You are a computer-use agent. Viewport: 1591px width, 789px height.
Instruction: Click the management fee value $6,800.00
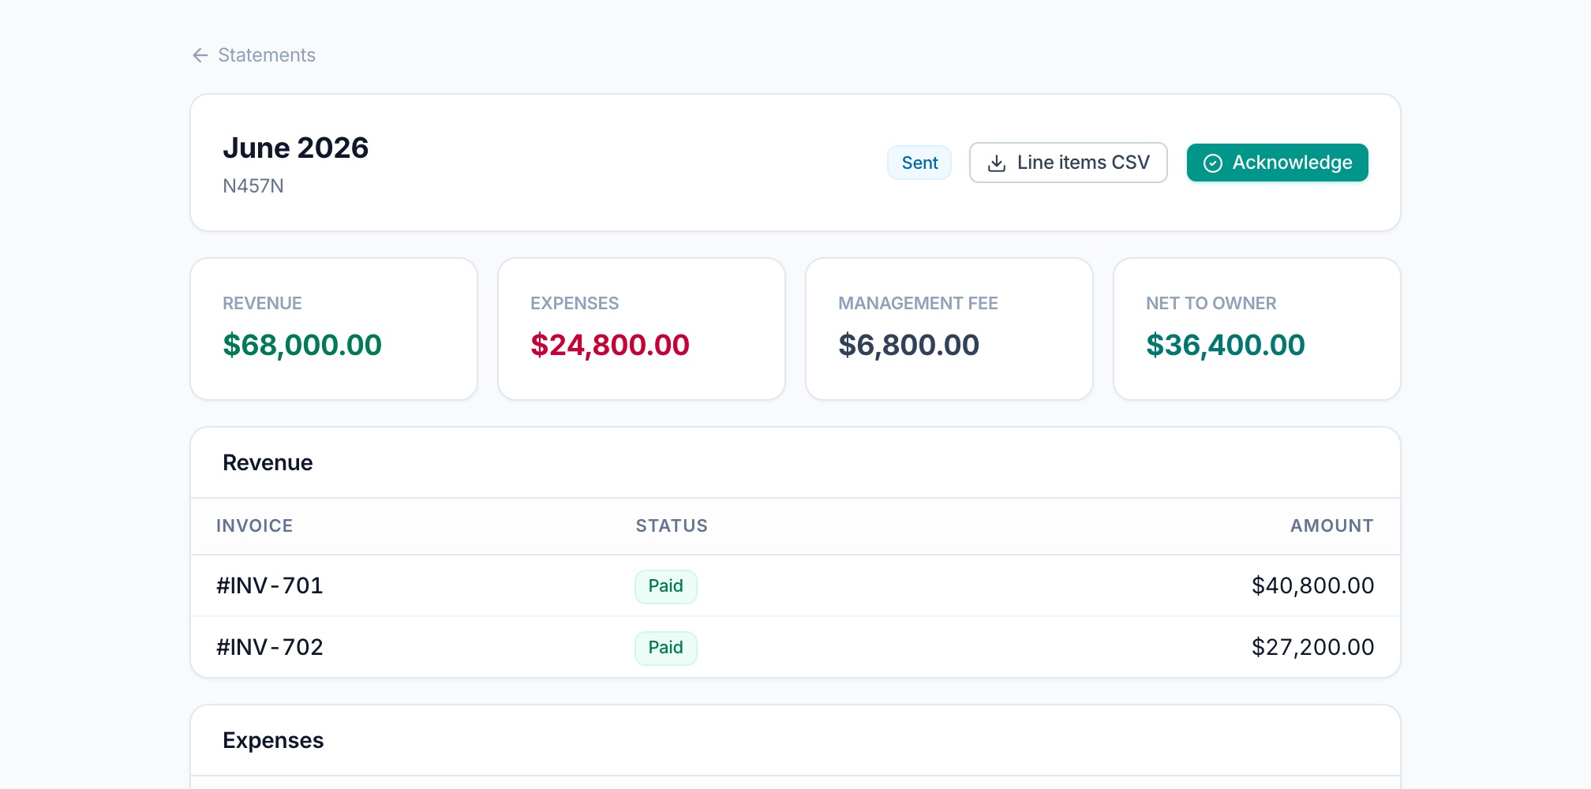[908, 345]
